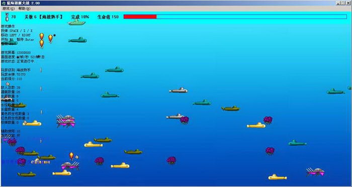Target the teal submarine directly beneath the warship
This screenshot has height=187, width=352.
(x=77, y=40)
